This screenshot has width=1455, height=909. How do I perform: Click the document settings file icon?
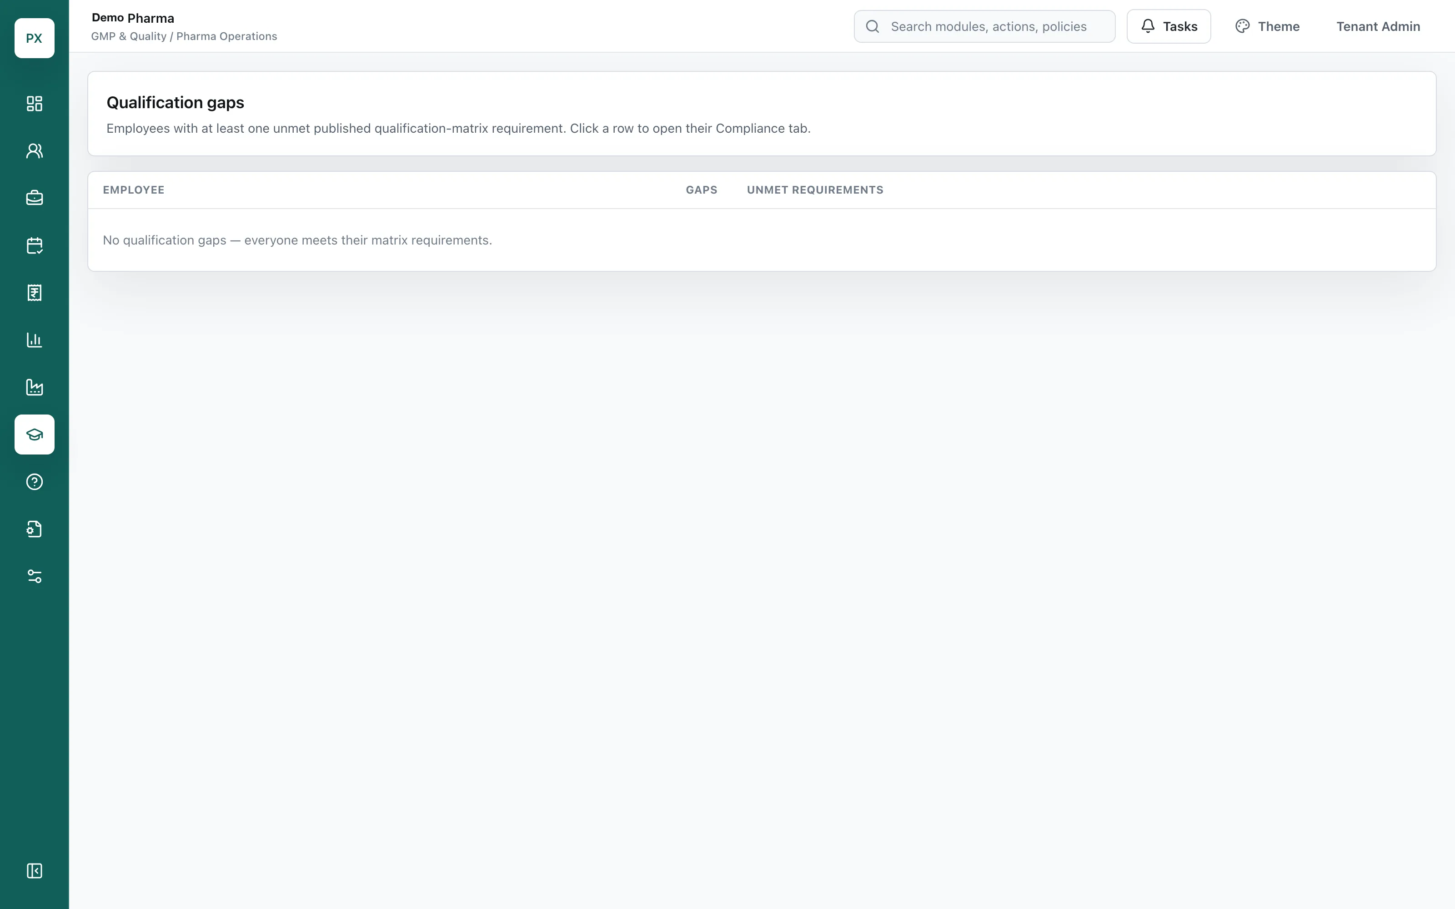tap(34, 529)
